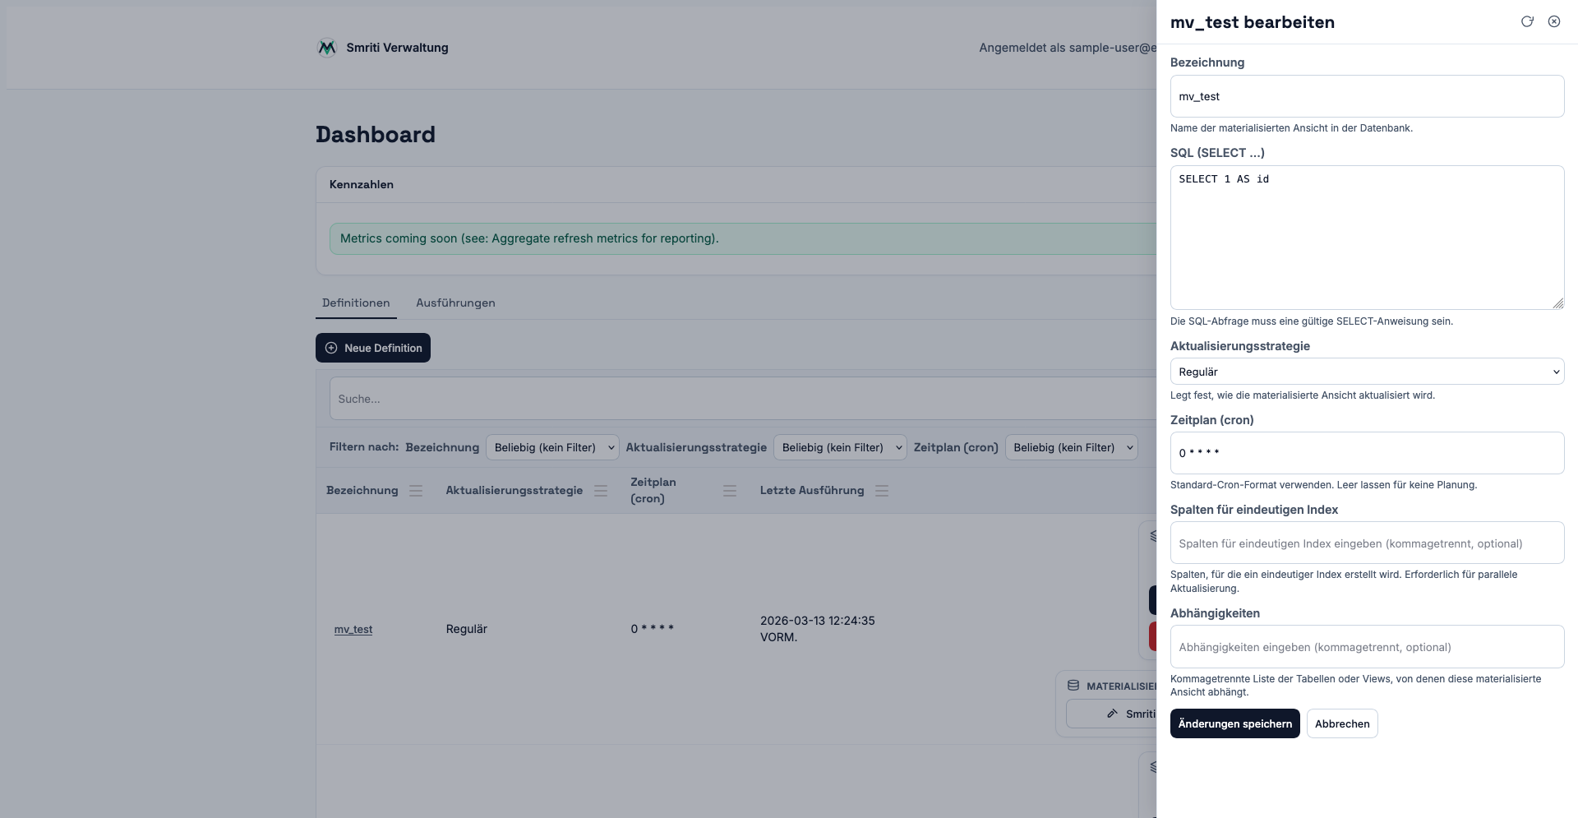Image resolution: width=1578 pixels, height=818 pixels.
Task: Open Zeitplan (cron) column menu icon
Action: click(730, 491)
